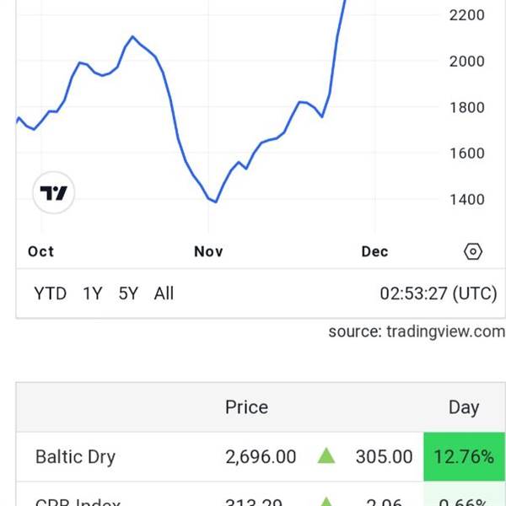Click the 02:53:27 (UTC) timezone label
This screenshot has width=506, height=506.
click(439, 293)
